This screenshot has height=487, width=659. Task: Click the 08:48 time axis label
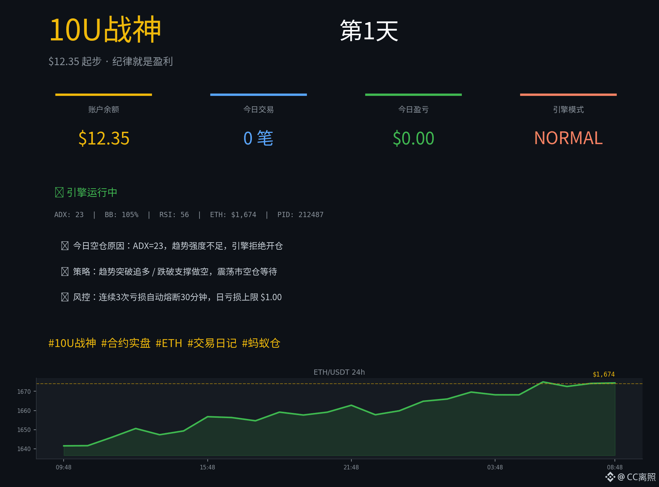pos(615,467)
